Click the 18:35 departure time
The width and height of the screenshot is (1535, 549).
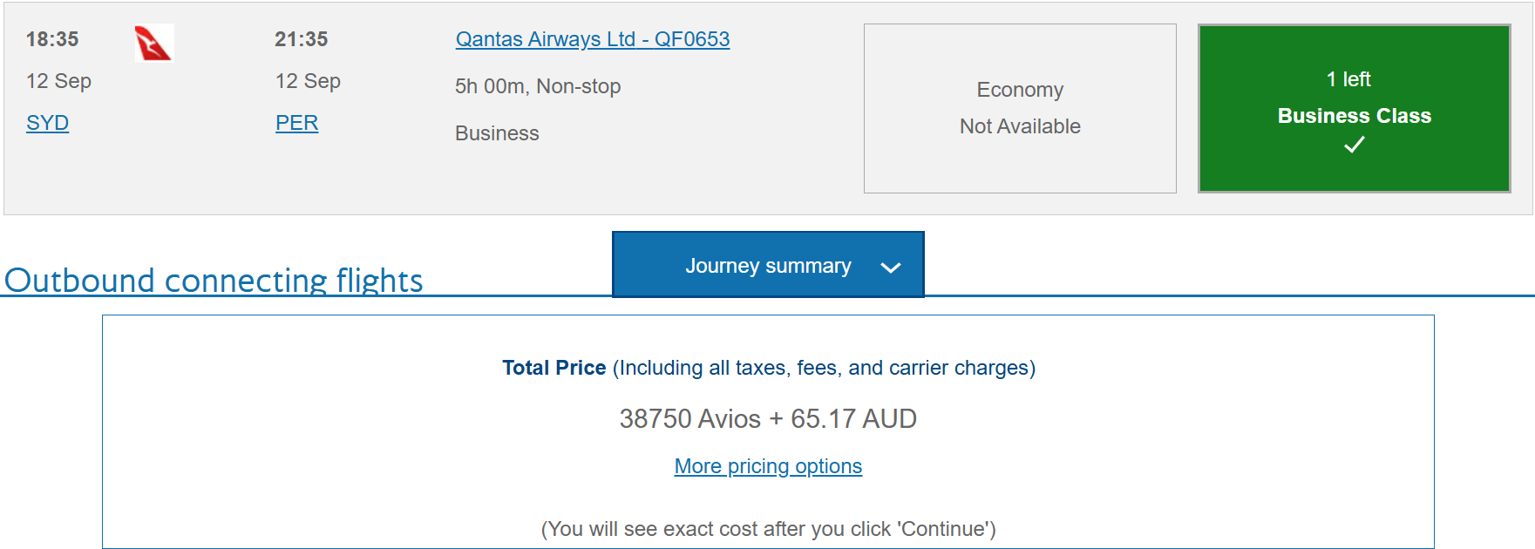52,39
